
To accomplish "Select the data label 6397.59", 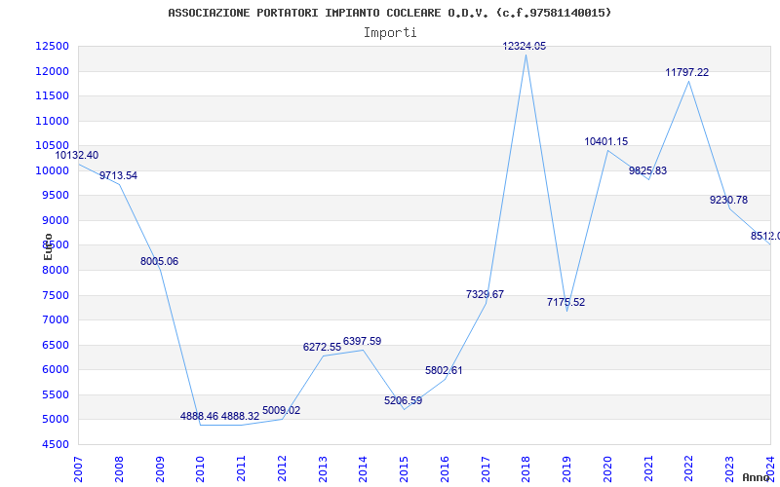I will (x=362, y=341).
